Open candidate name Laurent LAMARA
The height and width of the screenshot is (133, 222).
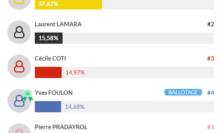[58, 24]
